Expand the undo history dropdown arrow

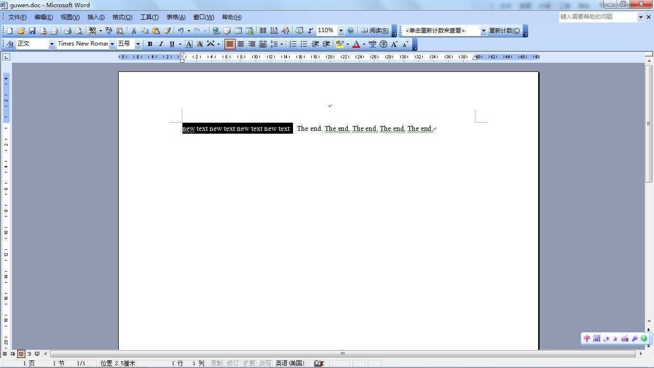[x=188, y=31]
